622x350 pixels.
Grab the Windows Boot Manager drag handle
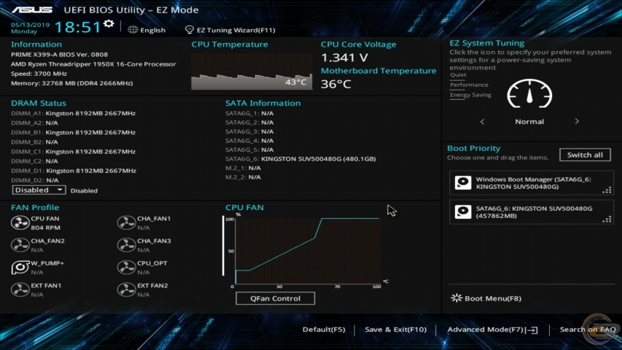607,190
